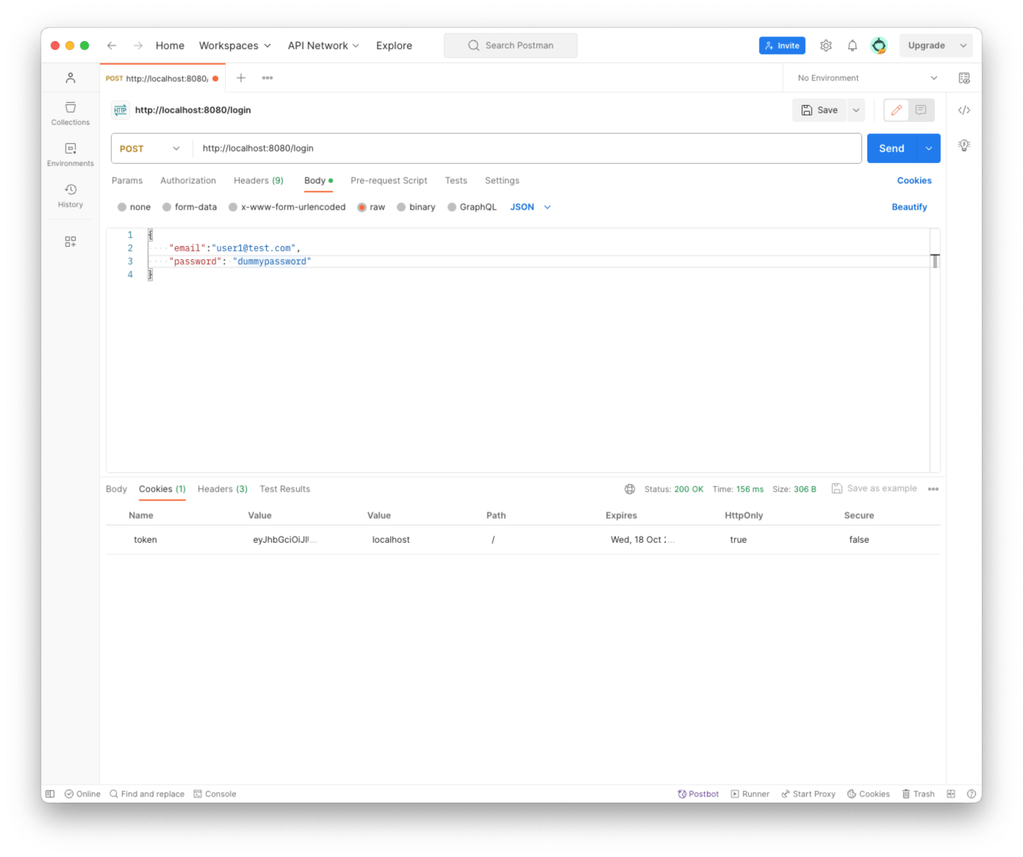The image size is (1023, 857).
Task: Open the help question mark icon
Action: click(971, 793)
